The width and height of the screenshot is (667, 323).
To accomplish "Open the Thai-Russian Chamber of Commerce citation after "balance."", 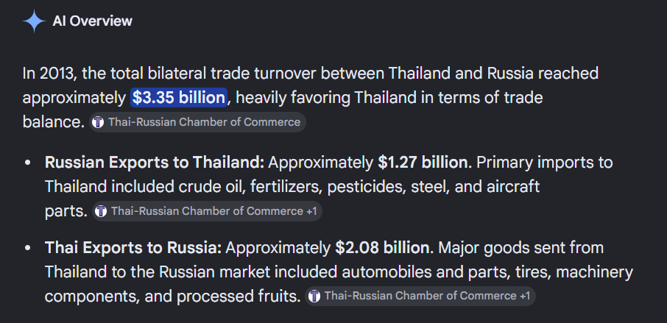I will point(197,122).
